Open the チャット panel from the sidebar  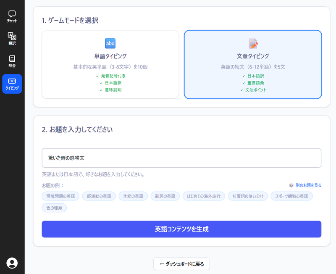(12, 16)
